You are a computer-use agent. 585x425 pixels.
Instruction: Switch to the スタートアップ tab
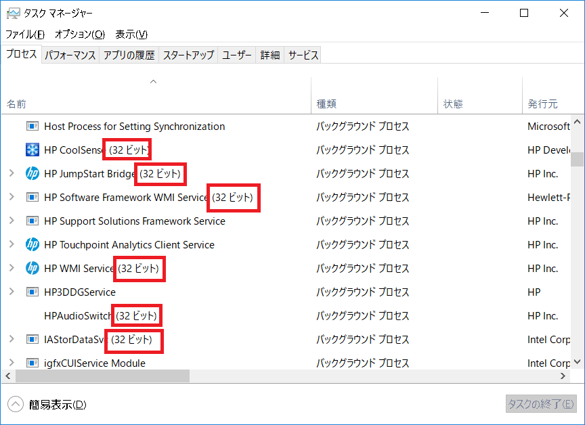coord(188,55)
